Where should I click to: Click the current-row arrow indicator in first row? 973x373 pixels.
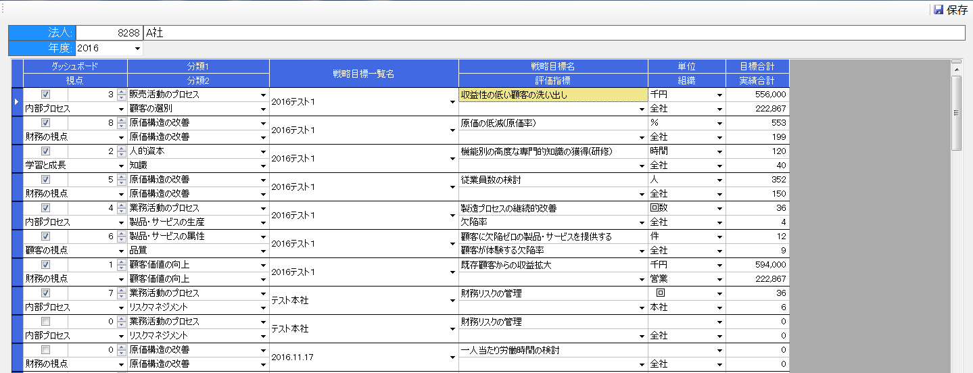coord(17,101)
